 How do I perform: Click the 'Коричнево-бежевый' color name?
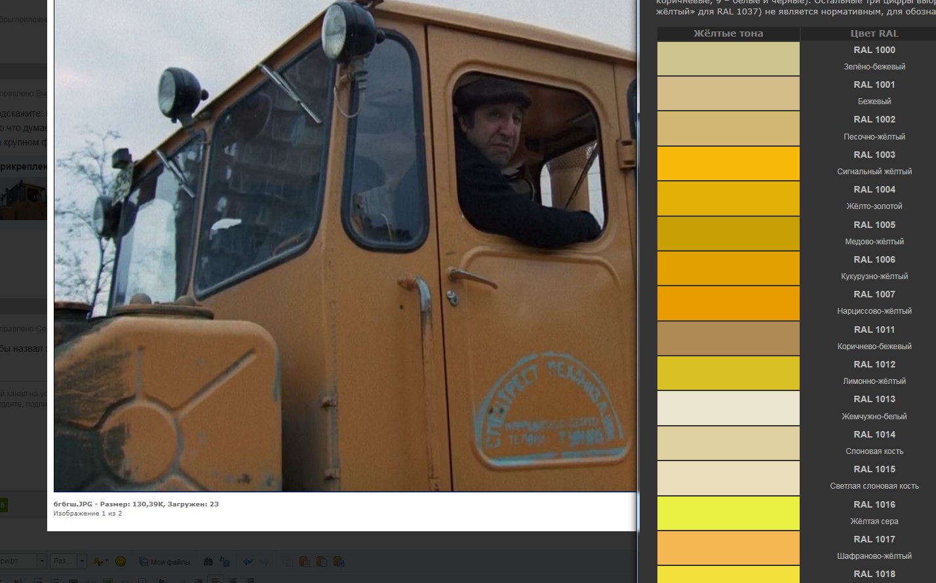[874, 347]
